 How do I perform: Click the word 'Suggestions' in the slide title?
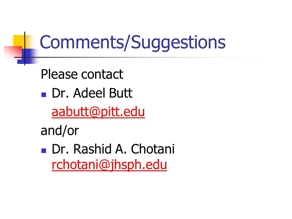point(178,43)
